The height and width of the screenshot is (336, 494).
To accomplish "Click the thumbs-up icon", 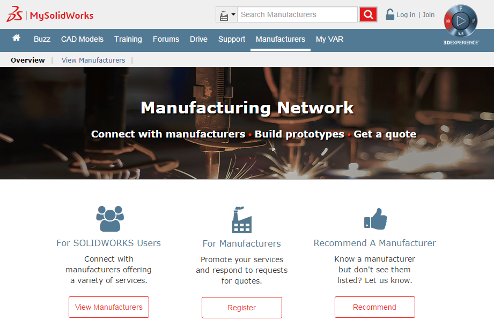I will (x=375, y=219).
